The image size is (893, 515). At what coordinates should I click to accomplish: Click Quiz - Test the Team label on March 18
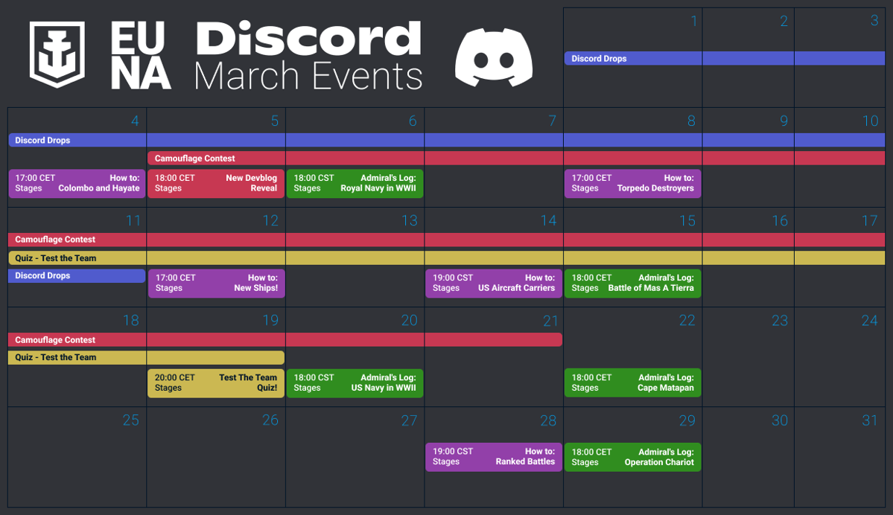[x=56, y=357]
